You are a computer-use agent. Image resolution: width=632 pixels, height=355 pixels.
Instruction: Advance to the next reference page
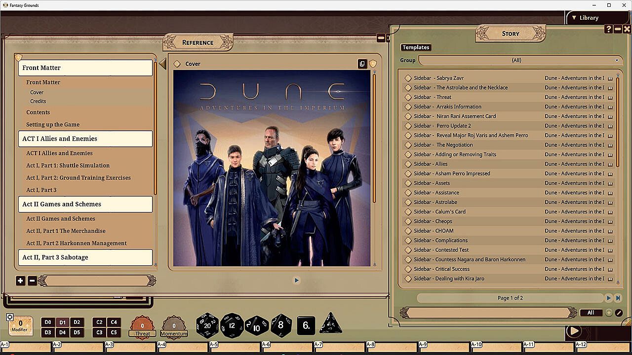point(296,281)
